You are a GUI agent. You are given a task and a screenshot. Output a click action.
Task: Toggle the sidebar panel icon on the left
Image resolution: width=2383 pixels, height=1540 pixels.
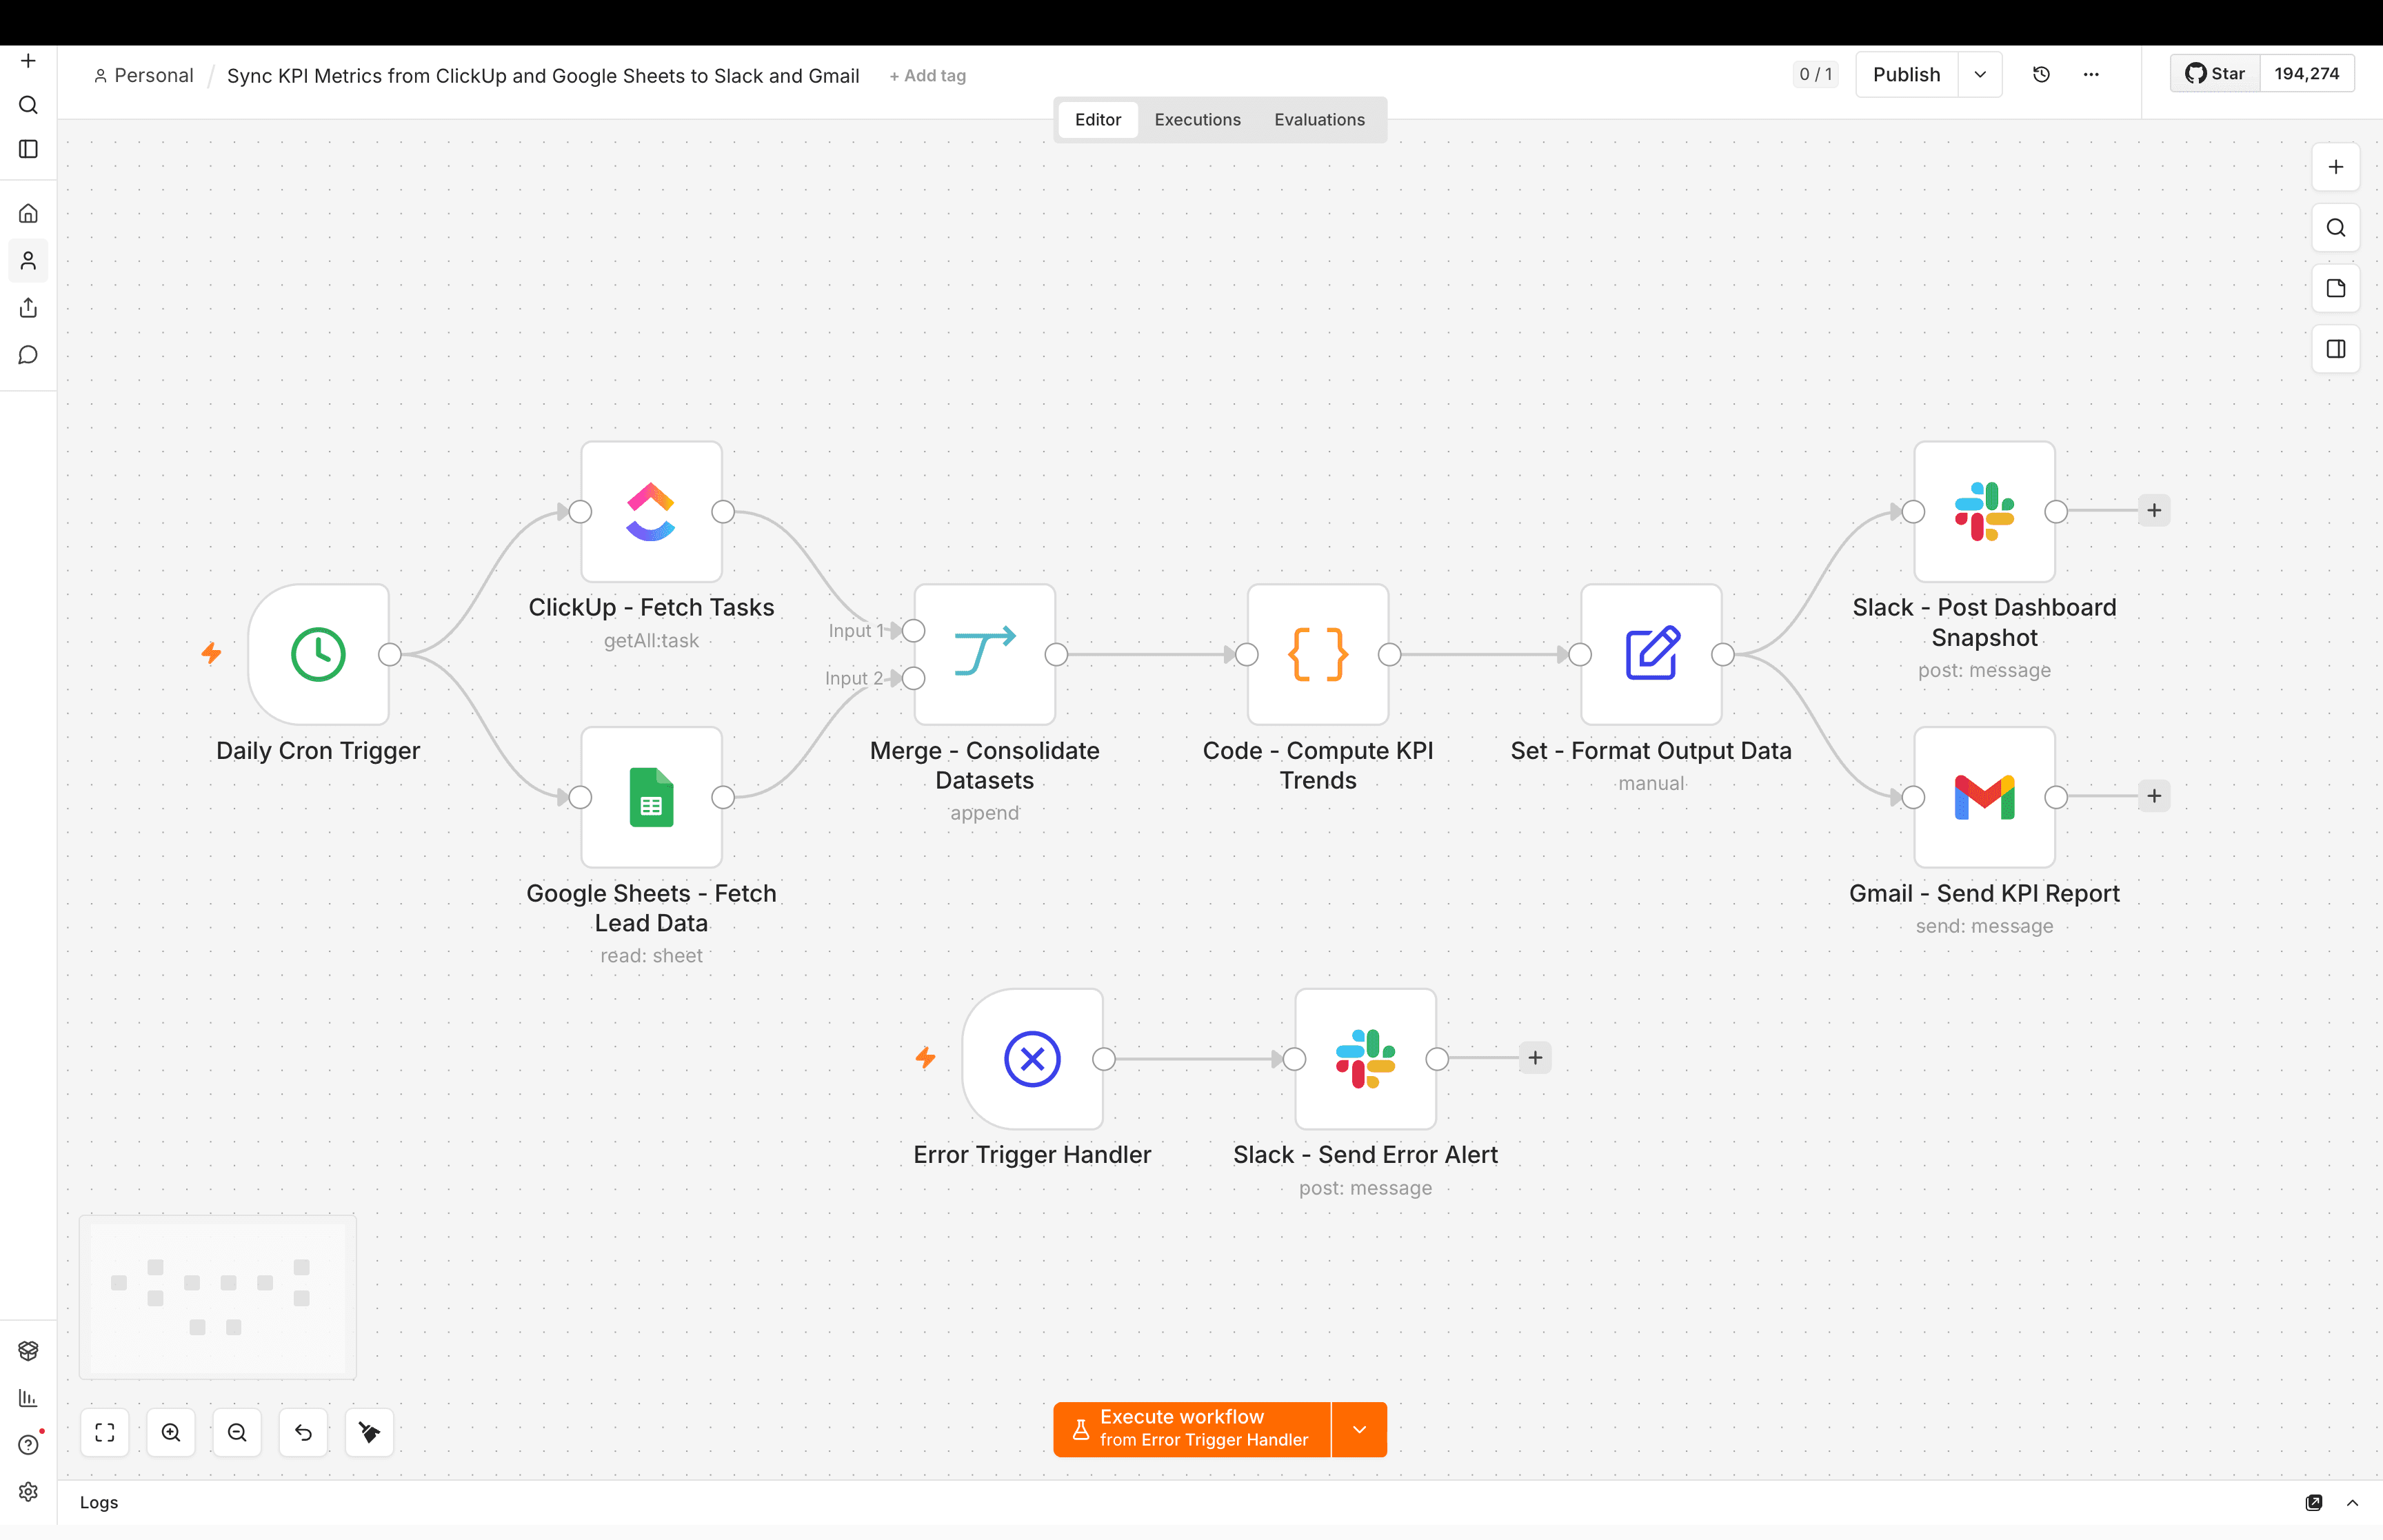click(28, 149)
